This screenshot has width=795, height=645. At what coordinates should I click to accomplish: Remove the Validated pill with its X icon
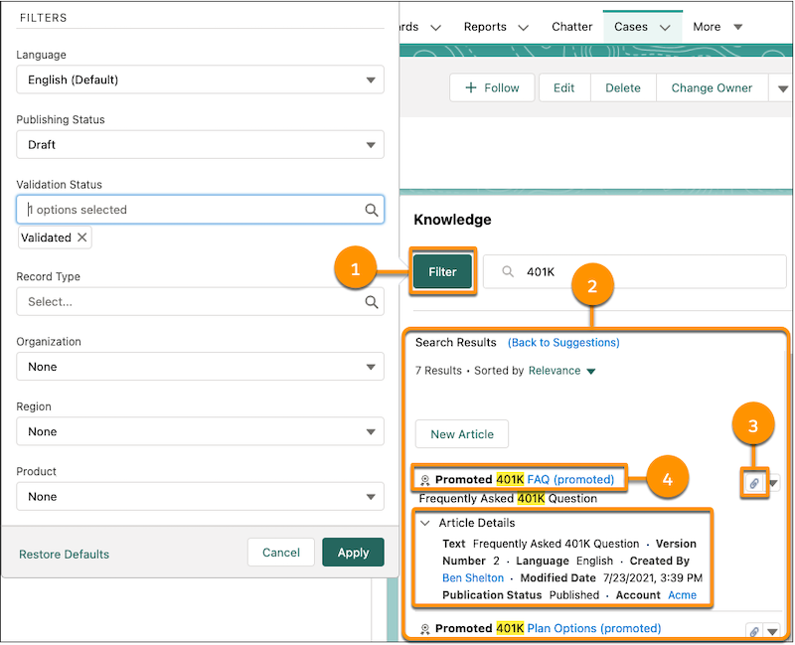point(82,238)
